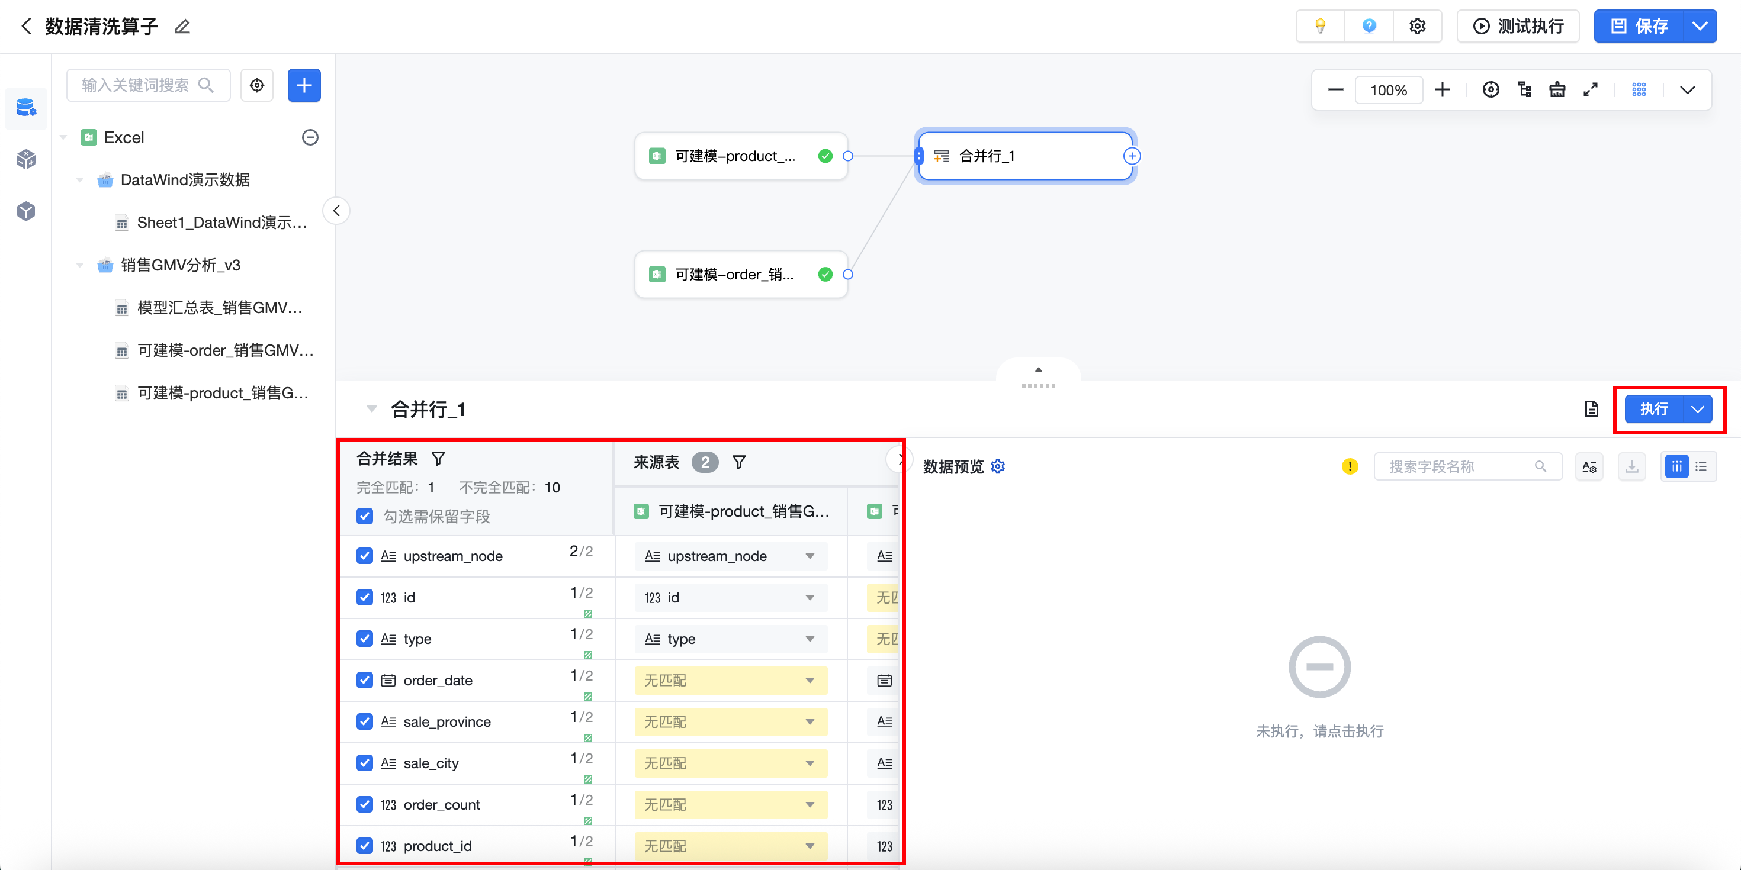Toggle the order_date field checkbox
The height and width of the screenshot is (870, 1741).
(365, 680)
